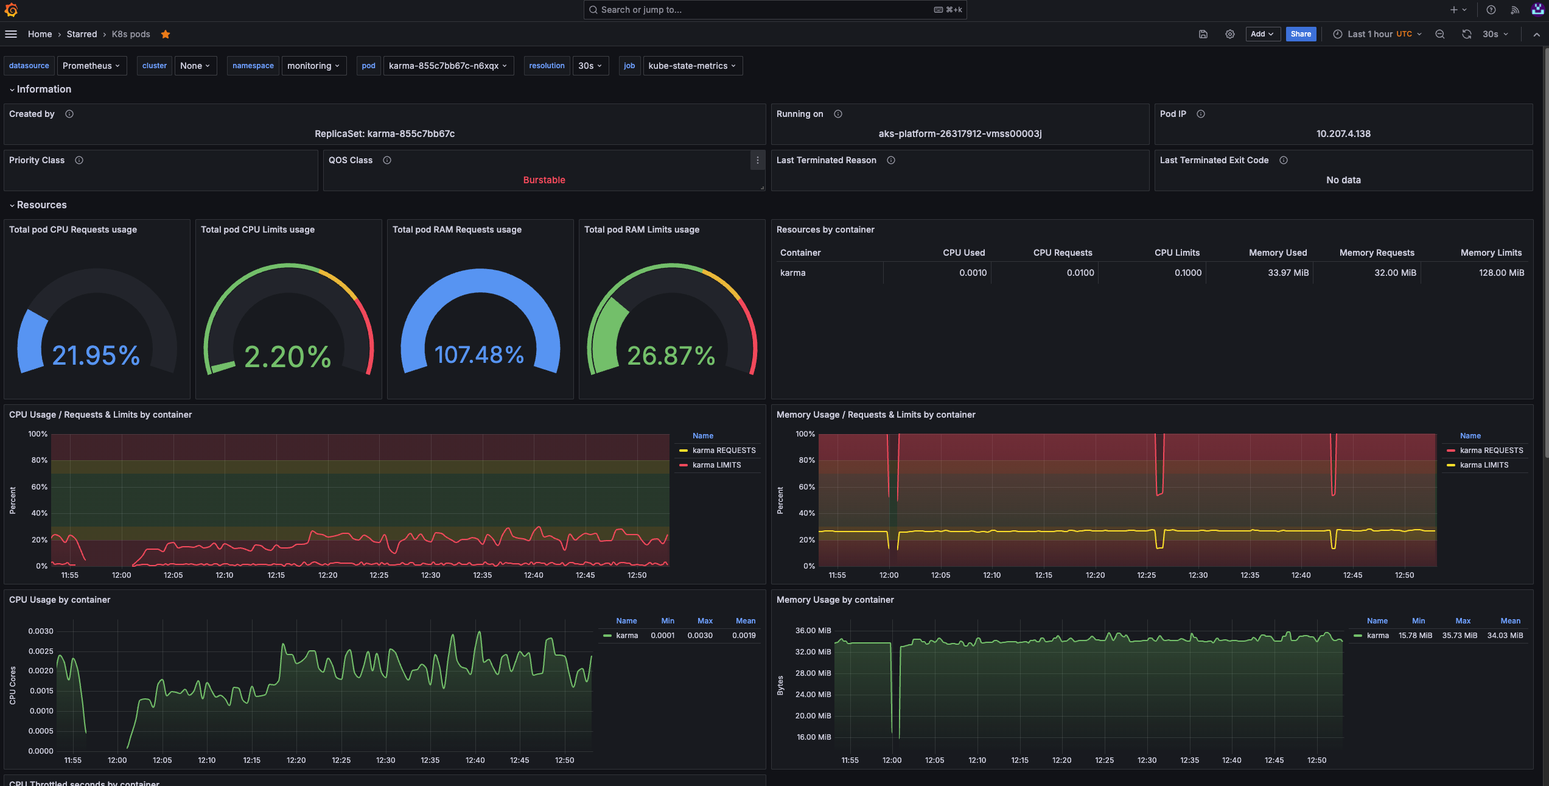Open the Starred breadcrumb link

(x=82, y=34)
